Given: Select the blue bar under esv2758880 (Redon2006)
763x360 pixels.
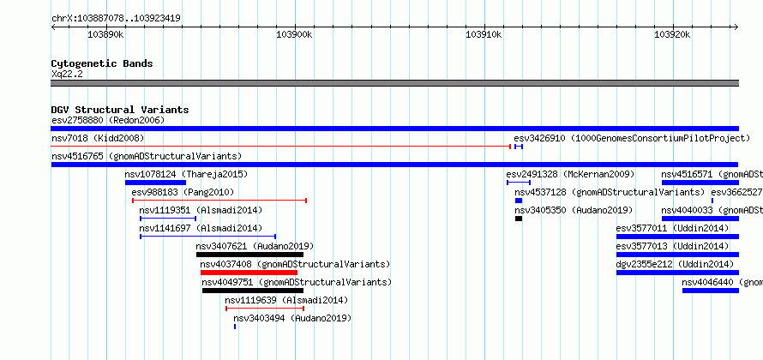Looking at the screenshot, I should 394,129.
